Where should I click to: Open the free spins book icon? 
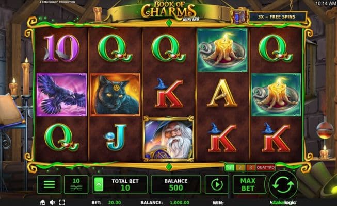(x=239, y=16)
